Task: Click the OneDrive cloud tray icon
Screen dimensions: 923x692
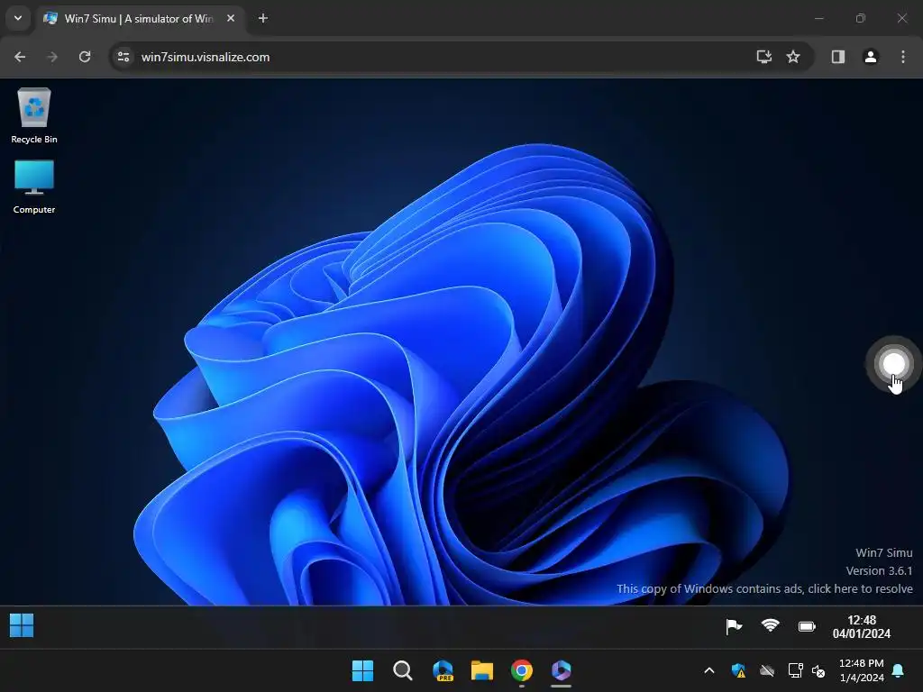Action: pyautogui.click(x=767, y=670)
